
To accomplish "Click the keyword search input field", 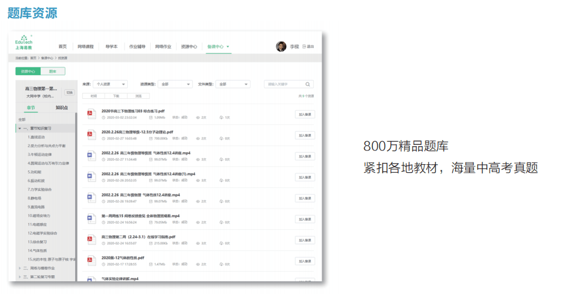I will (x=283, y=84).
